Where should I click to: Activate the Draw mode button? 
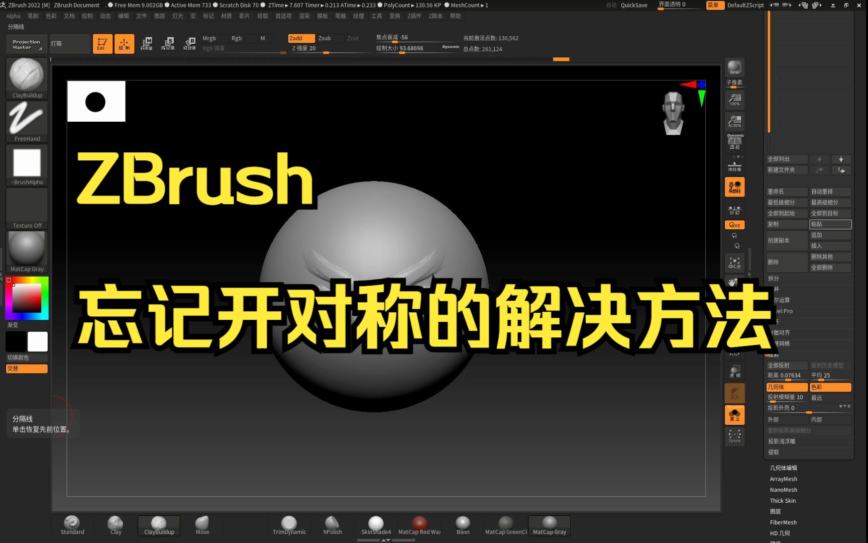tap(124, 44)
